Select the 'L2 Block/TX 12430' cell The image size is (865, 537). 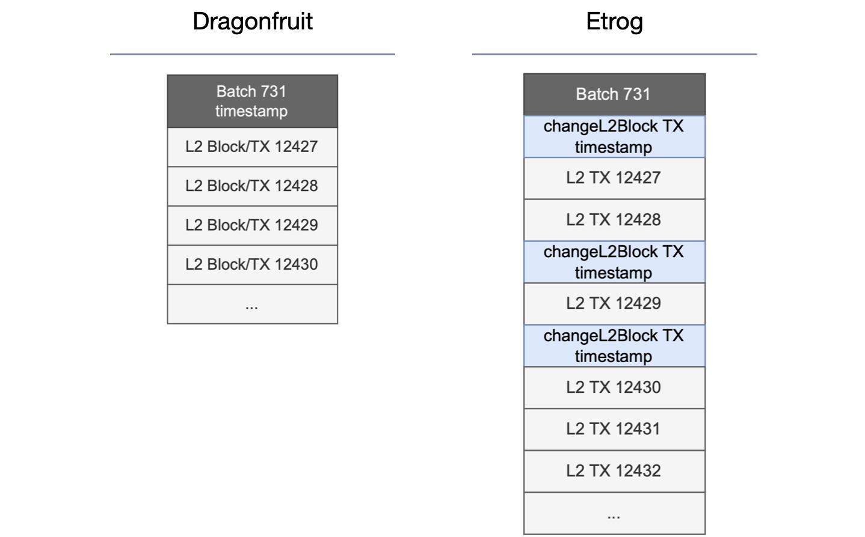[252, 264]
